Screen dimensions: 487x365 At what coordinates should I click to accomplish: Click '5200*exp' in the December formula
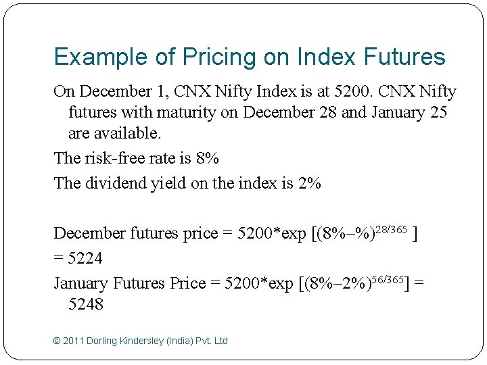click(272, 234)
